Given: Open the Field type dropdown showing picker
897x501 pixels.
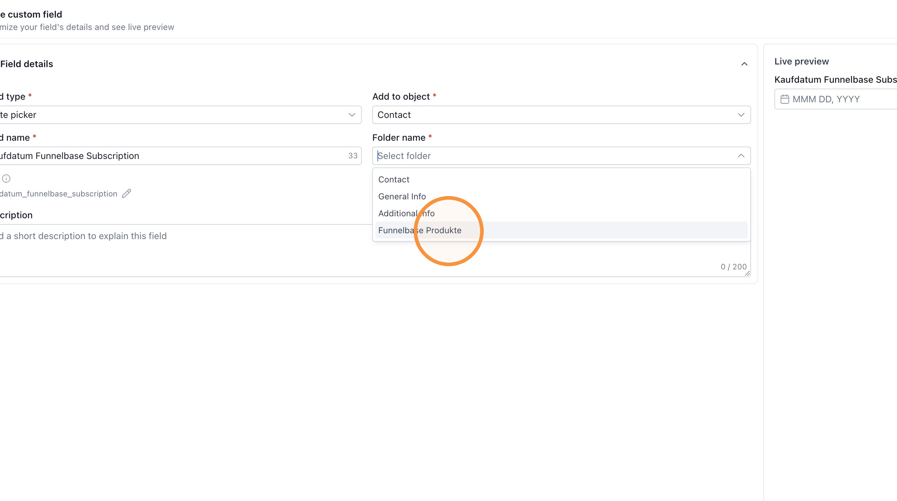Looking at the screenshot, I should pos(180,115).
